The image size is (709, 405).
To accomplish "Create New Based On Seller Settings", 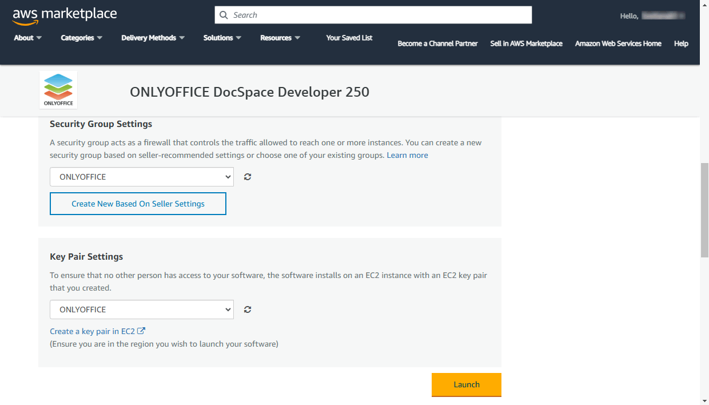I will click(137, 204).
